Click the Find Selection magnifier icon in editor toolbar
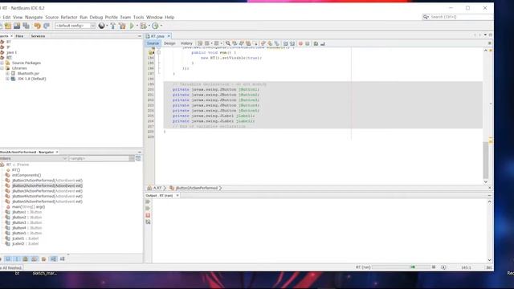 [228, 43]
